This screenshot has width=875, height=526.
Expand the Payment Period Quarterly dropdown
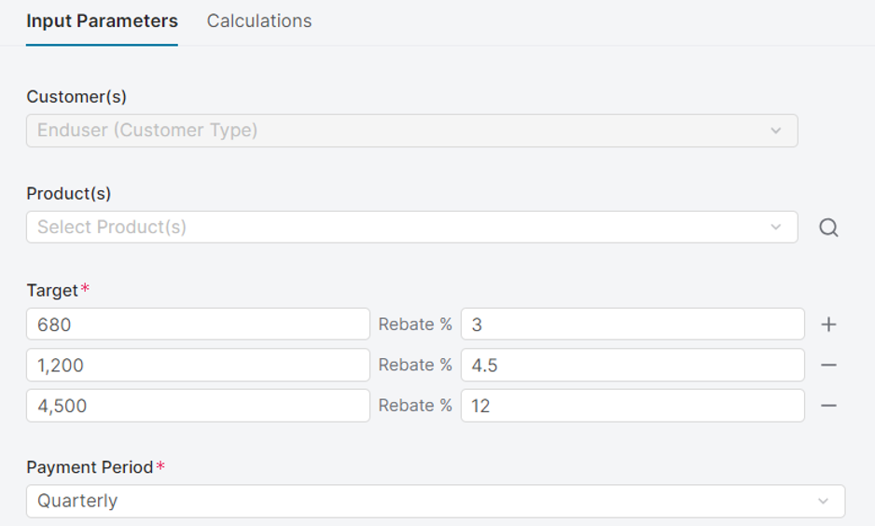[420, 501]
